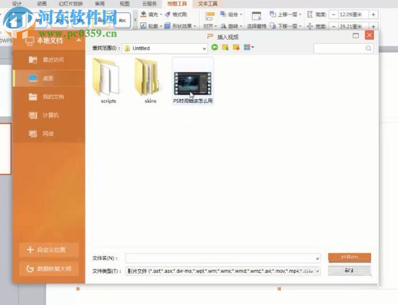The height and width of the screenshot is (305, 398).
Task: Click the orange 打开 button
Action: pyautogui.click(x=349, y=257)
